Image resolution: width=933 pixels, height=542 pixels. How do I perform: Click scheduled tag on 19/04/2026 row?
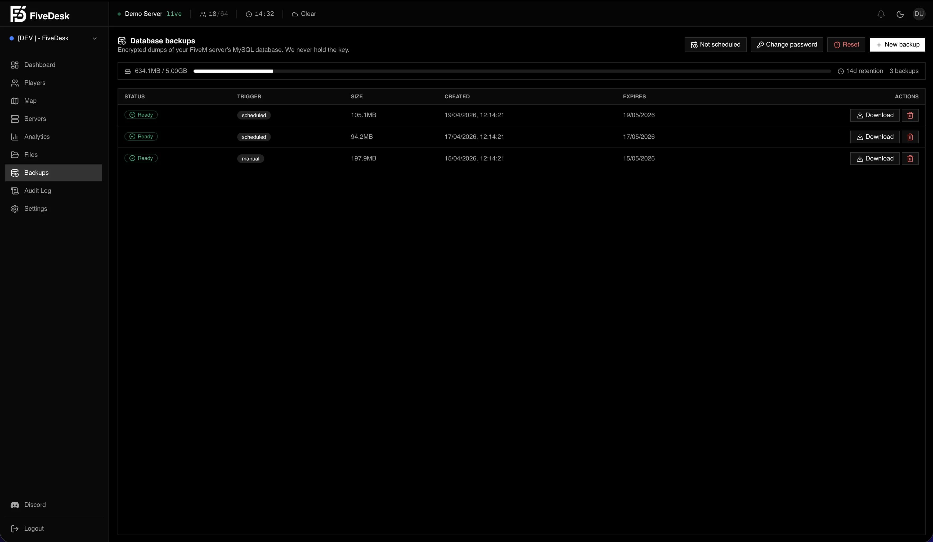254,115
